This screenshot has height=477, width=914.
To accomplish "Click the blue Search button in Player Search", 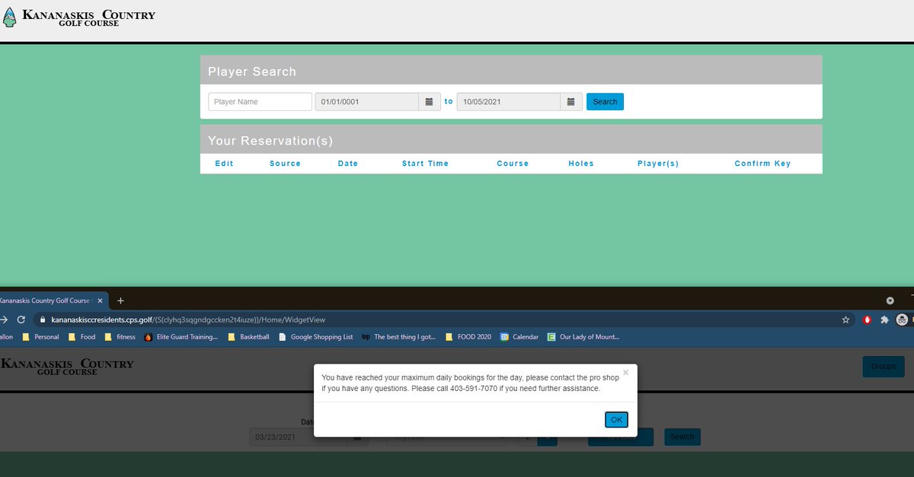I will click(605, 102).
